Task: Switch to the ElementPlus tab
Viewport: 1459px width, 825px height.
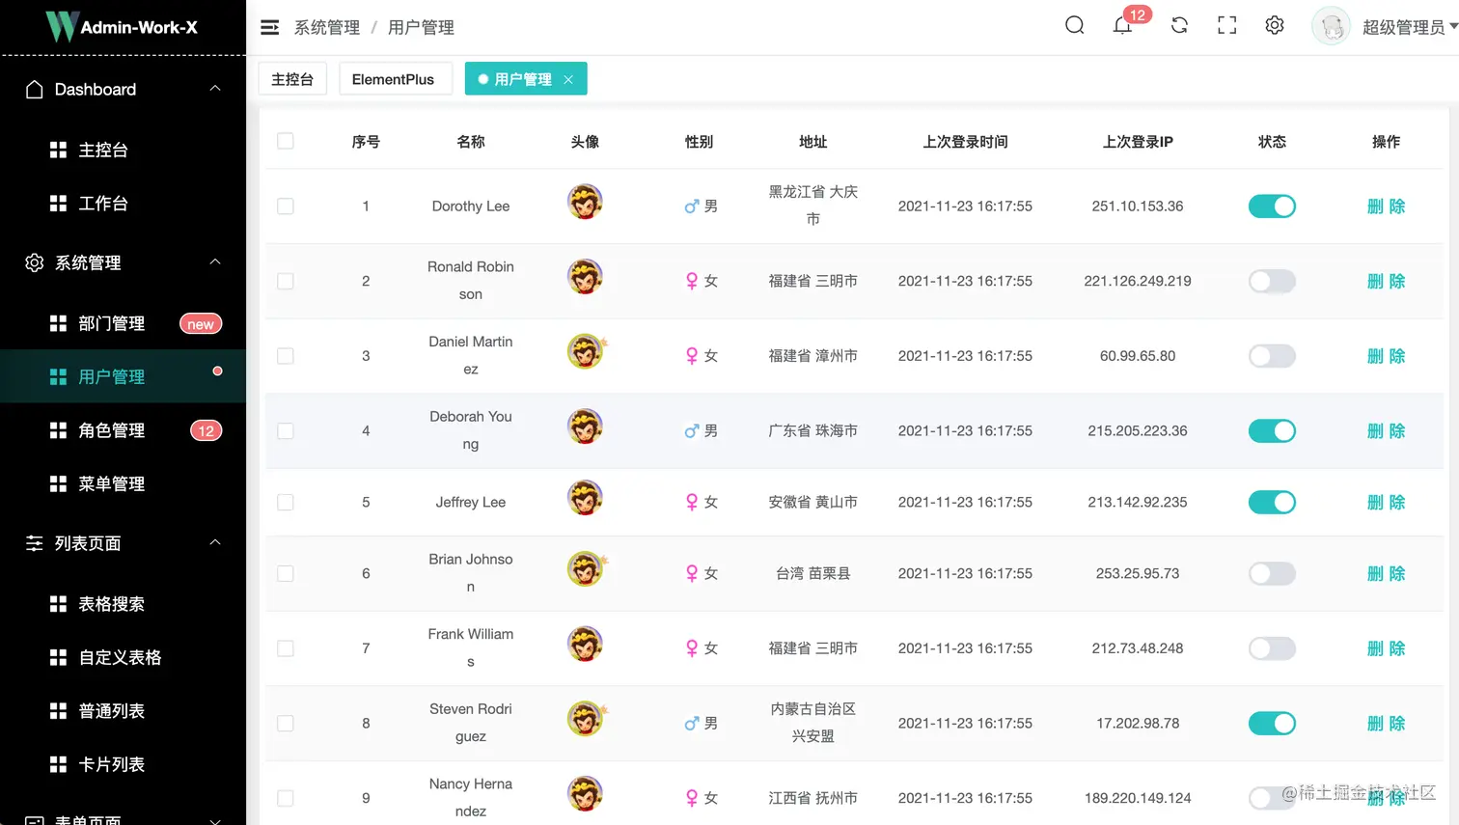Action: (x=395, y=78)
